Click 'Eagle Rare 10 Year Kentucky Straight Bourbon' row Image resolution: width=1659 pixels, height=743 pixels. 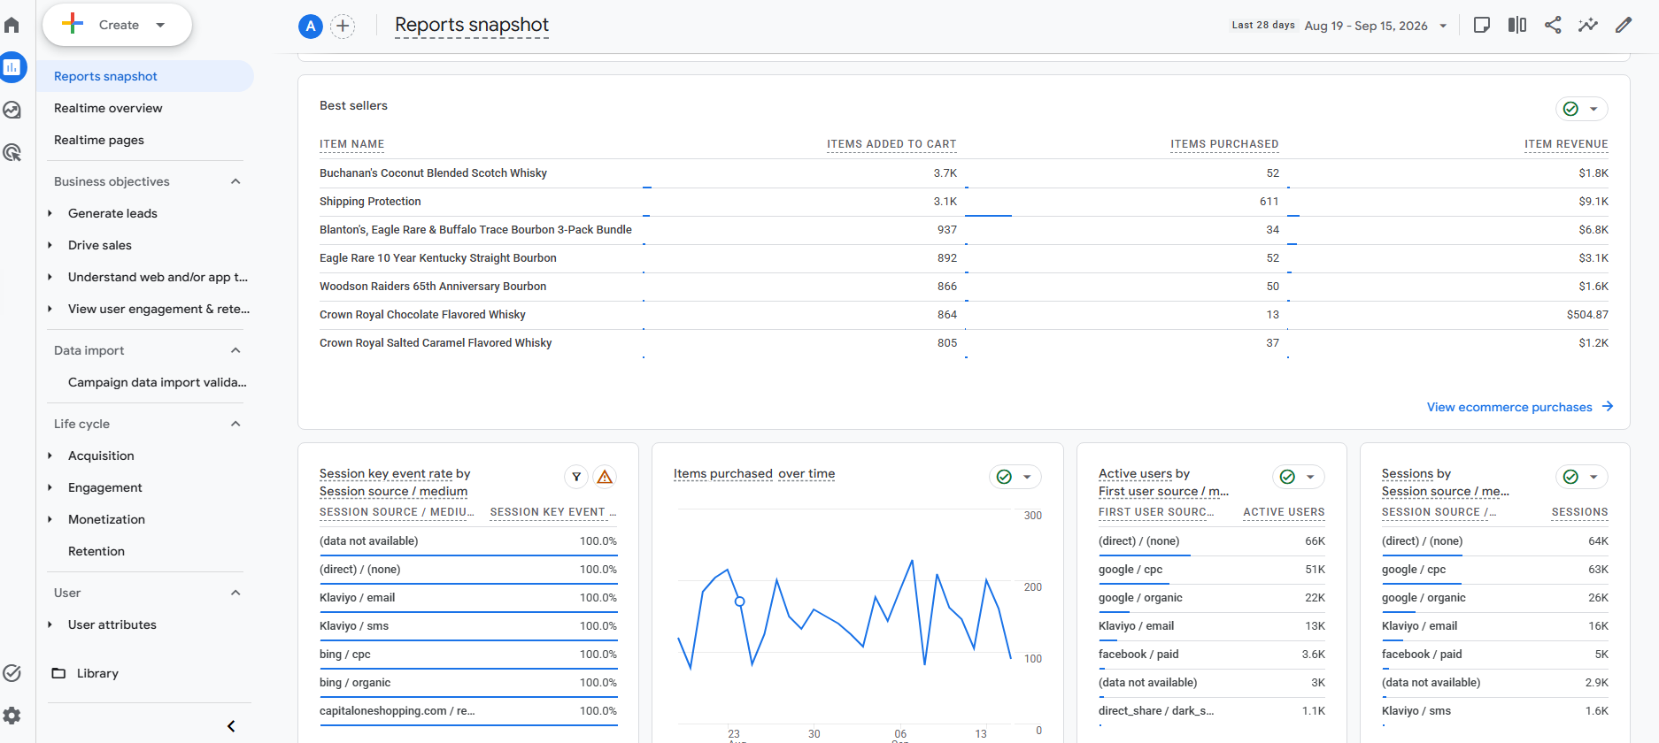[x=964, y=258]
